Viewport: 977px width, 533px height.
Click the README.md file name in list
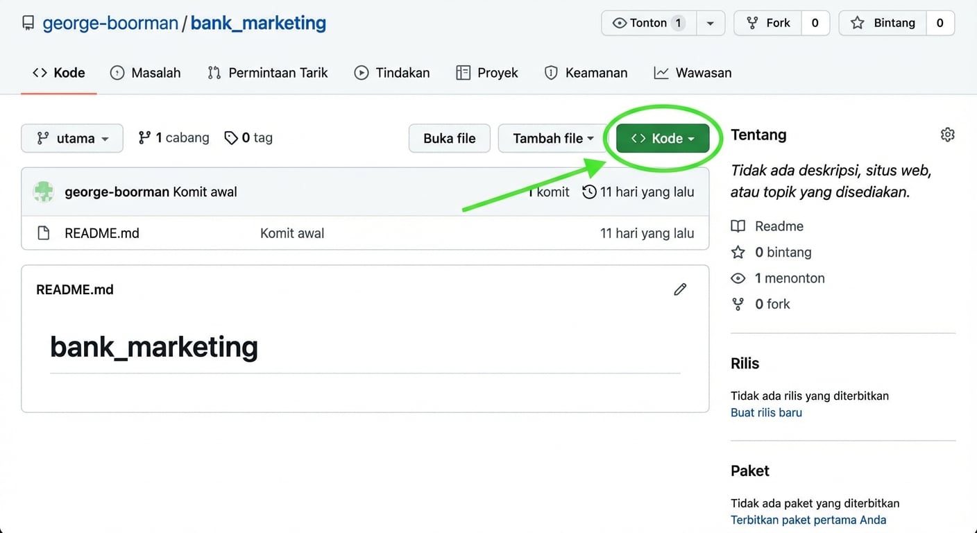[102, 233]
